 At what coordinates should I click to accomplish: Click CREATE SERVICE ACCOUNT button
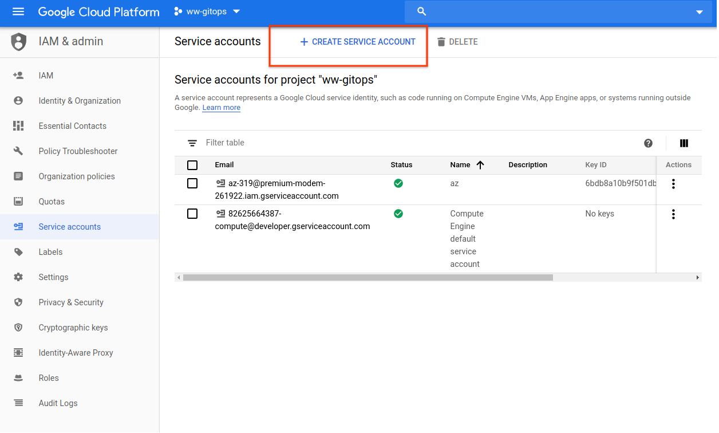(x=357, y=41)
